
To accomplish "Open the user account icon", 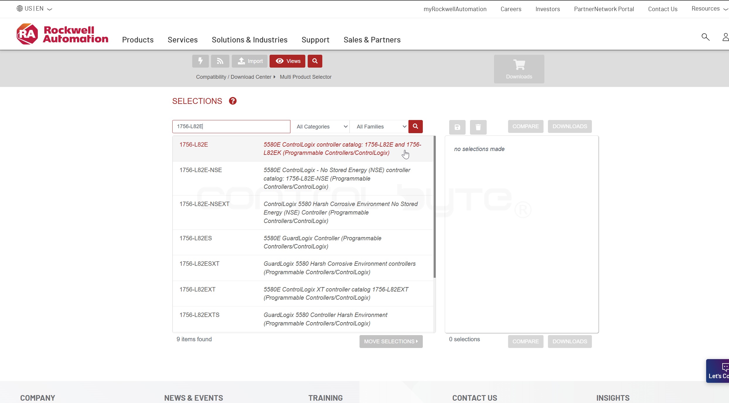I will coord(725,37).
